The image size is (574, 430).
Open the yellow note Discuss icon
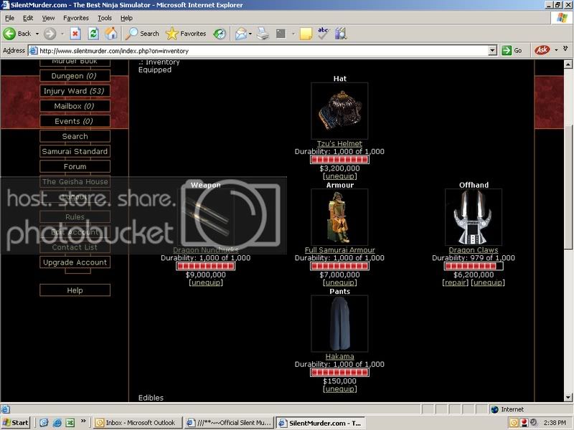tap(306, 34)
